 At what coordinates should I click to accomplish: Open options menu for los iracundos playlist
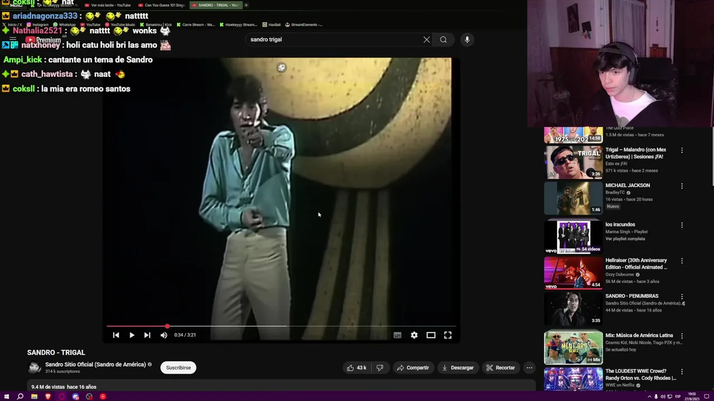point(682,226)
